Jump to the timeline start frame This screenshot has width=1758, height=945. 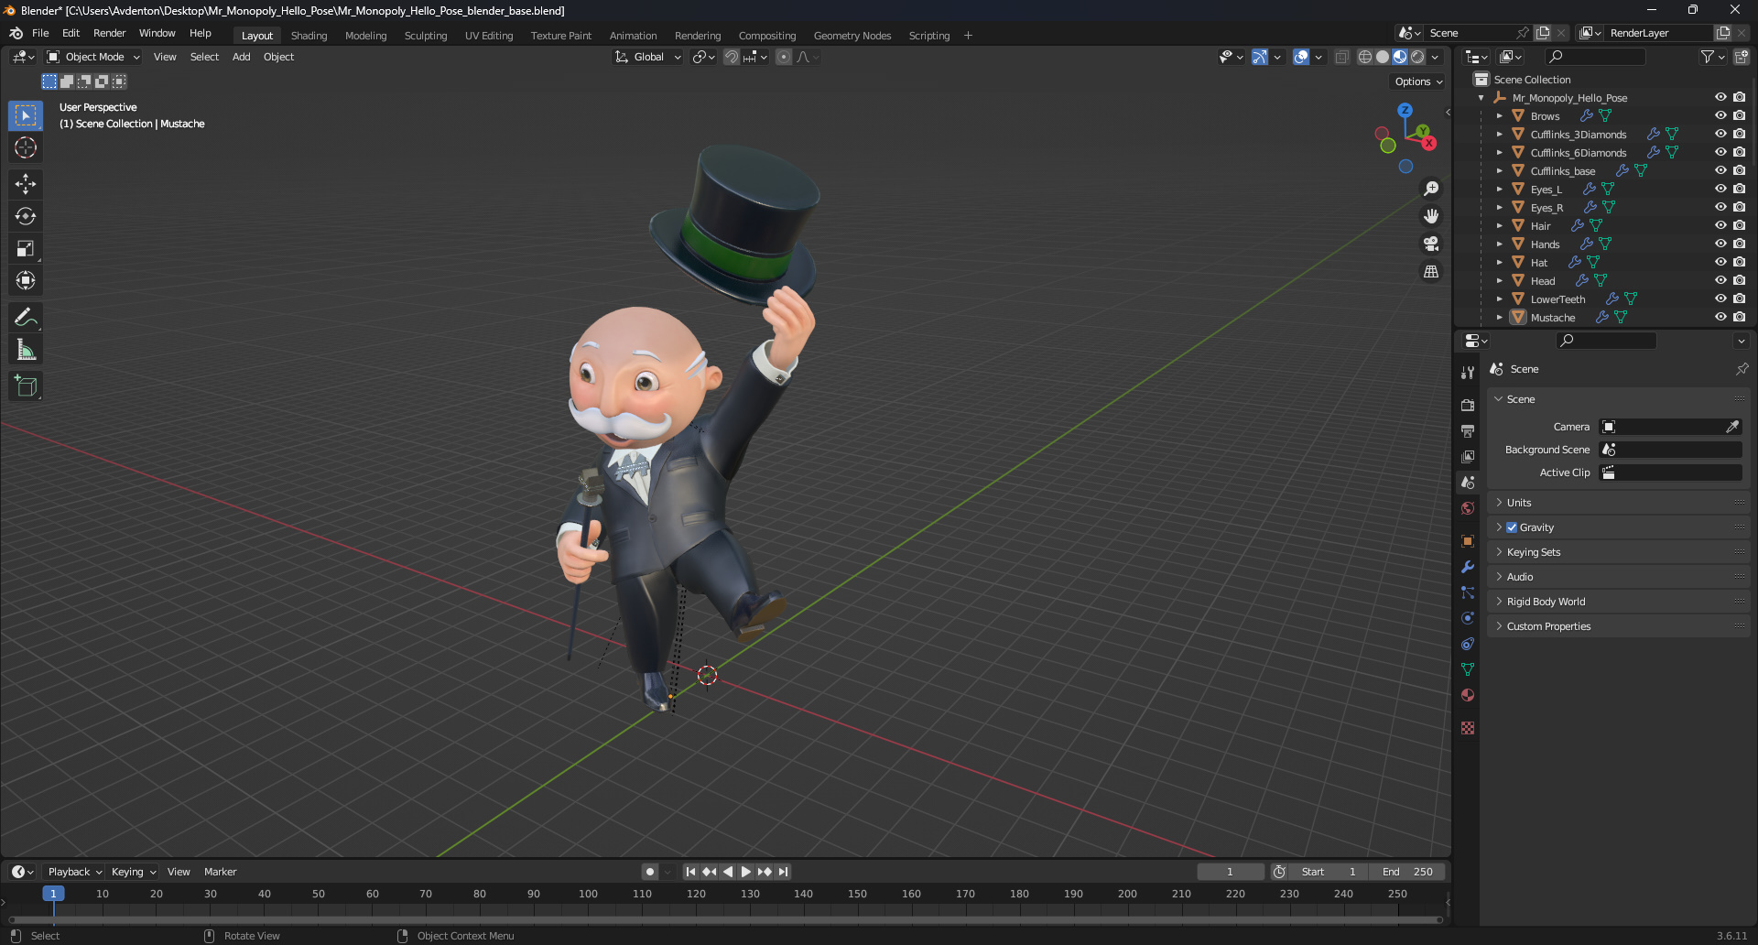(x=690, y=872)
